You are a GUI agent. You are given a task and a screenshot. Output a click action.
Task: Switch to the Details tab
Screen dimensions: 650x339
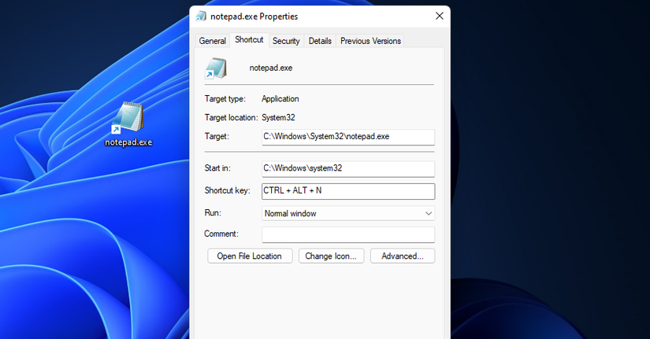320,41
